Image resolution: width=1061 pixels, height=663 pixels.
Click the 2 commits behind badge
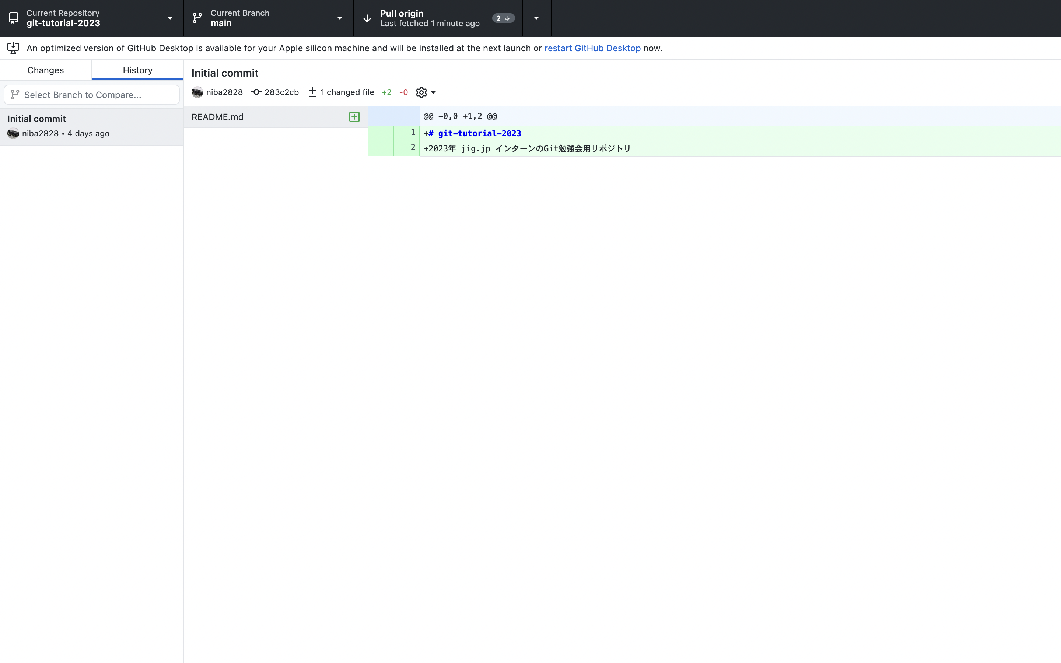click(x=503, y=18)
